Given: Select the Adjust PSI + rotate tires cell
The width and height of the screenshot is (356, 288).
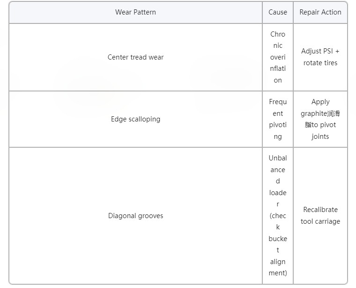Looking at the screenshot, I should click(320, 57).
